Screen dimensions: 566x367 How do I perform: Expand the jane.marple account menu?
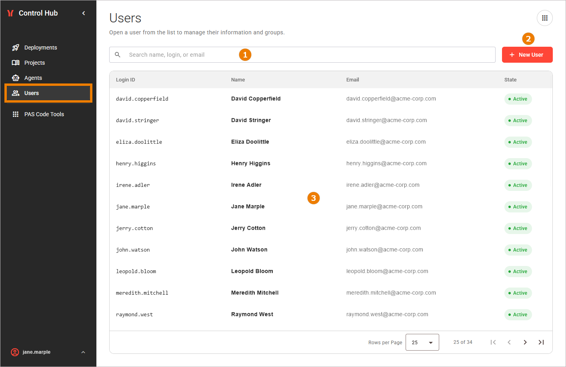(x=83, y=352)
